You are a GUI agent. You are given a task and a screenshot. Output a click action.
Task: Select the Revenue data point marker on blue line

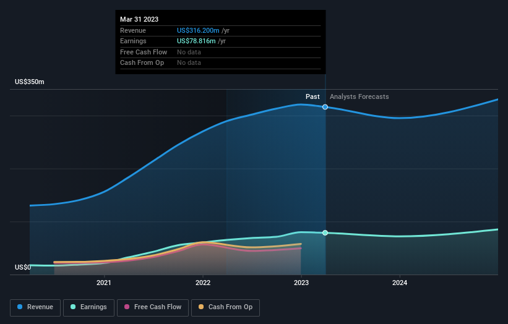[325, 107]
